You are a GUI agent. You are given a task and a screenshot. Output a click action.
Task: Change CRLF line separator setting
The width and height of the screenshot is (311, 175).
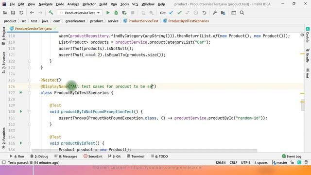click(233, 162)
